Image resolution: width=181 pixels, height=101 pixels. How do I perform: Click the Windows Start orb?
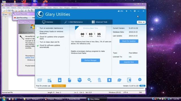pyautogui.click(x=4, y=99)
